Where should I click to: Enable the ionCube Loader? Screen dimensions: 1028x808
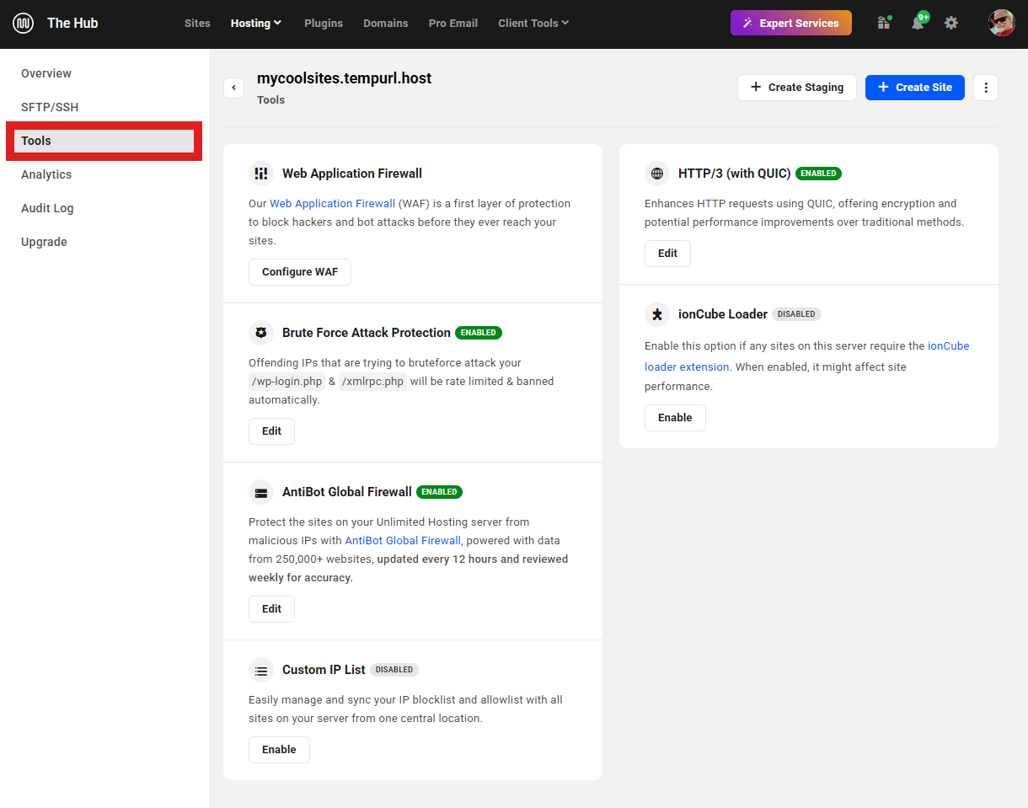(x=675, y=418)
